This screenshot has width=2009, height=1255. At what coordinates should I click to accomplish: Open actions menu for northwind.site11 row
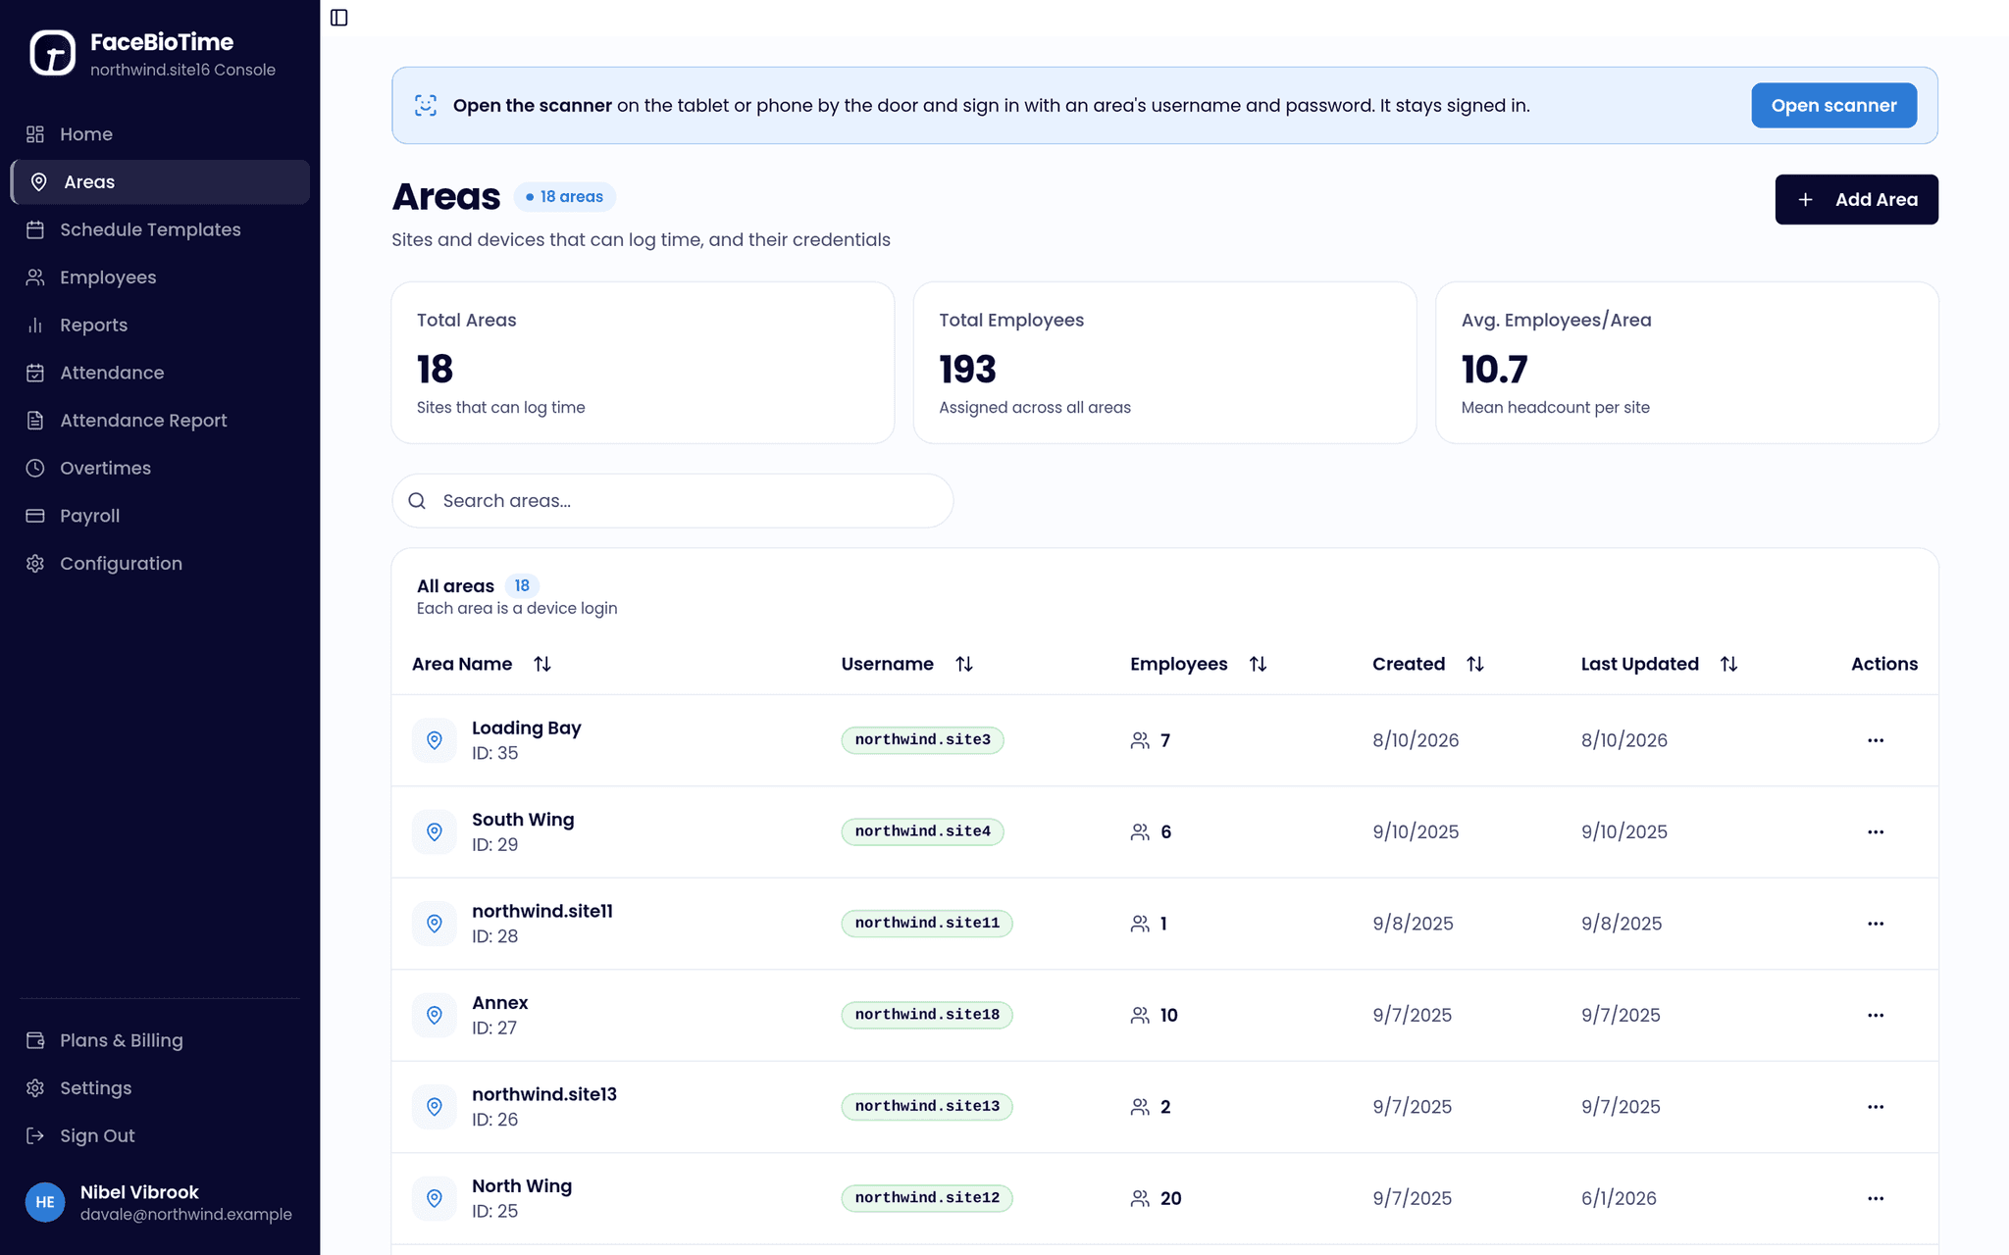[1876, 924]
